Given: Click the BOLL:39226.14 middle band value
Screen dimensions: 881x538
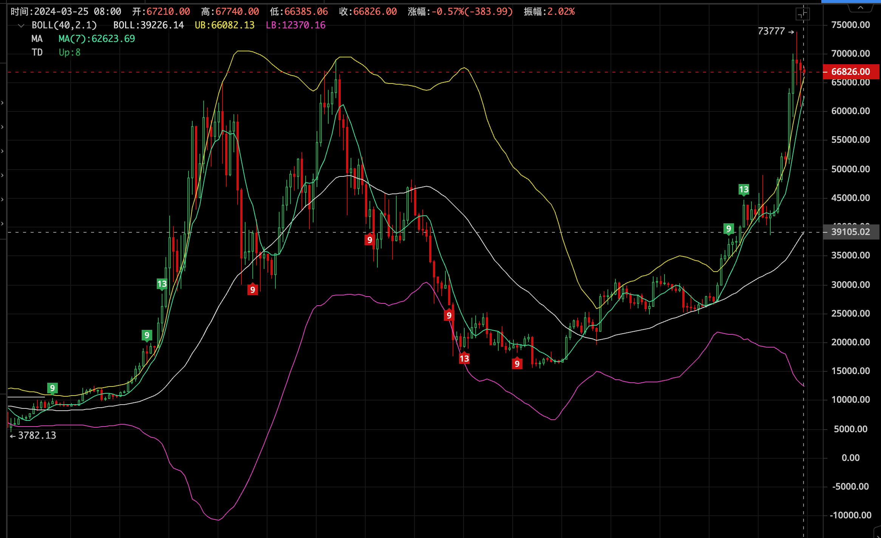Looking at the screenshot, I should pos(148,25).
